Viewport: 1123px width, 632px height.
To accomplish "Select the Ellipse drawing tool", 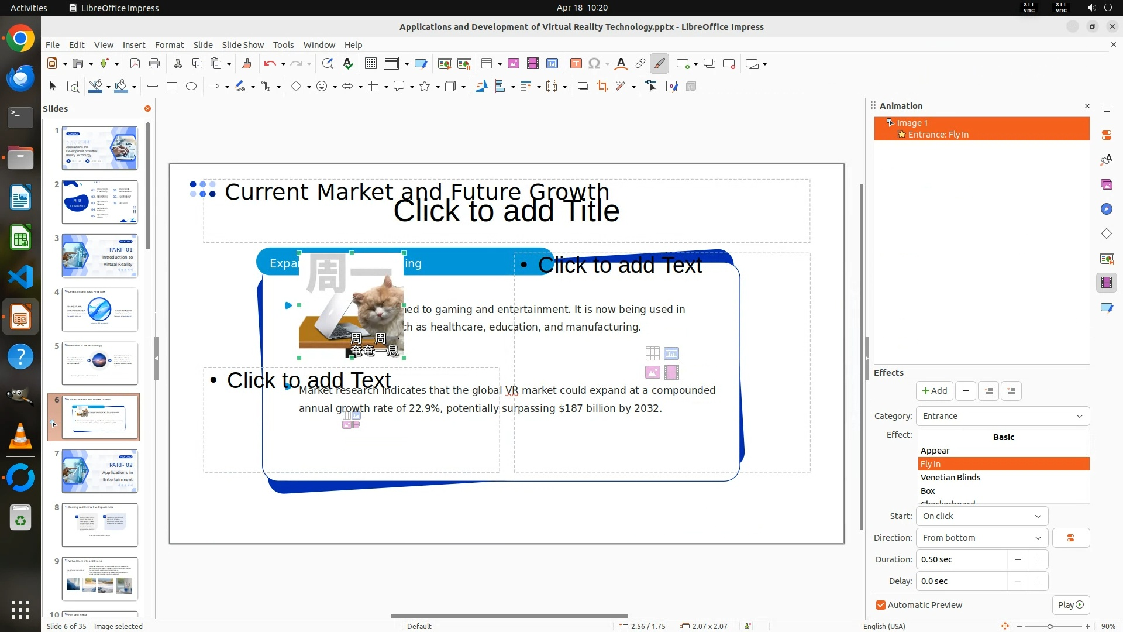I will pyautogui.click(x=191, y=87).
